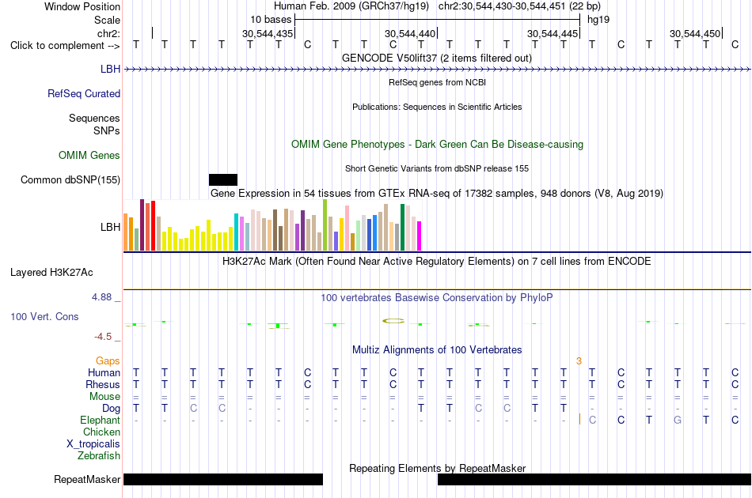
Task: Click the SNPs track label
Action: pyautogui.click(x=107, y=130)
